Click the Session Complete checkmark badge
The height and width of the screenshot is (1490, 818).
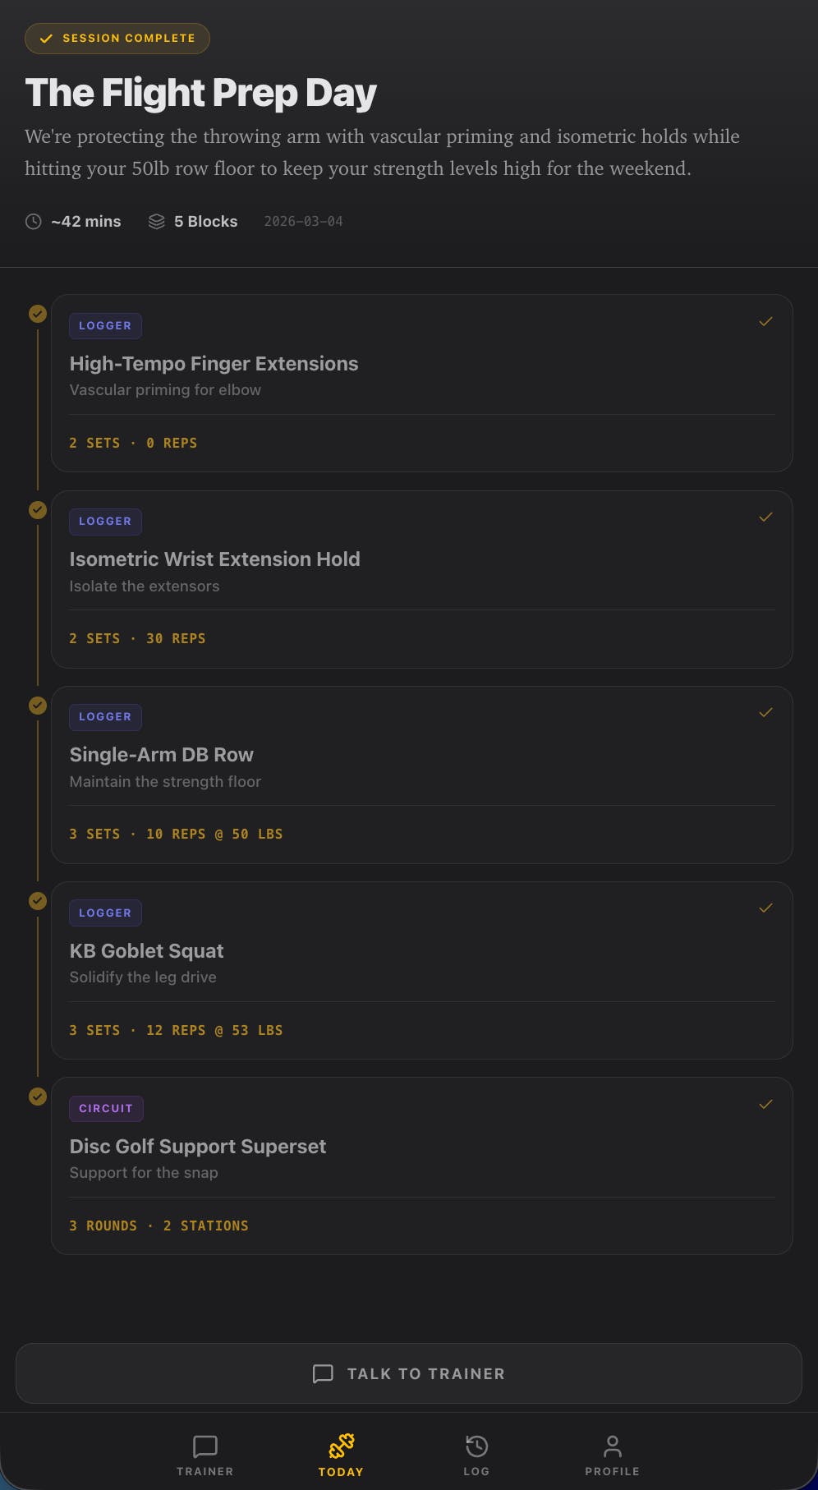(x=117, y=39)
